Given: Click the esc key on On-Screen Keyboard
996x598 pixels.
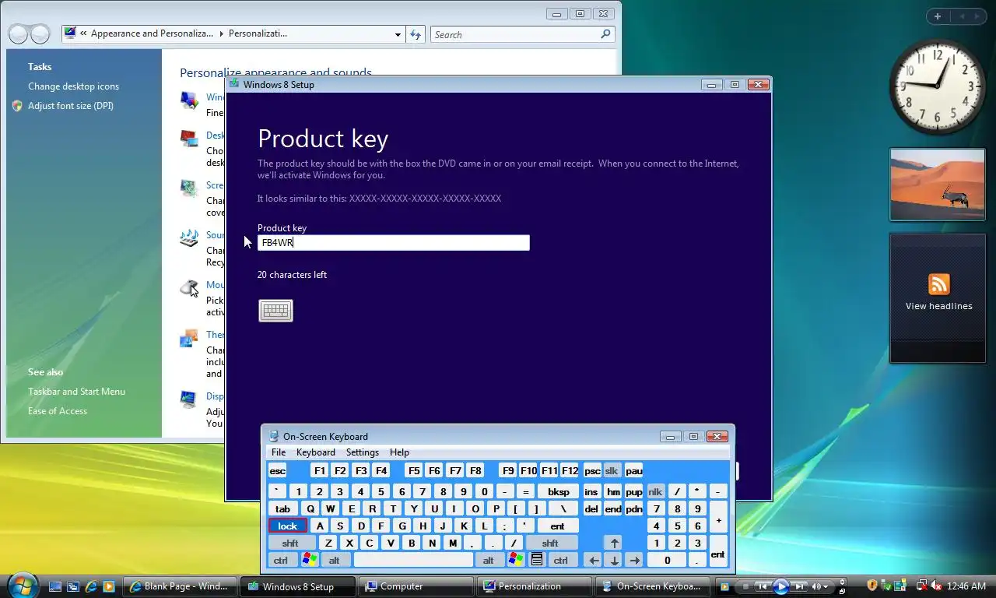Looking at the screenshot, I should pyautogui.click(x=278, y=470).
